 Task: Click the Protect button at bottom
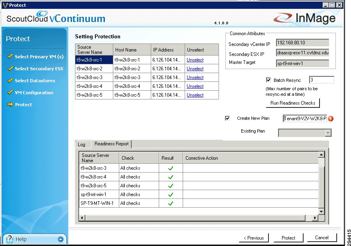(x=288, y=238)
